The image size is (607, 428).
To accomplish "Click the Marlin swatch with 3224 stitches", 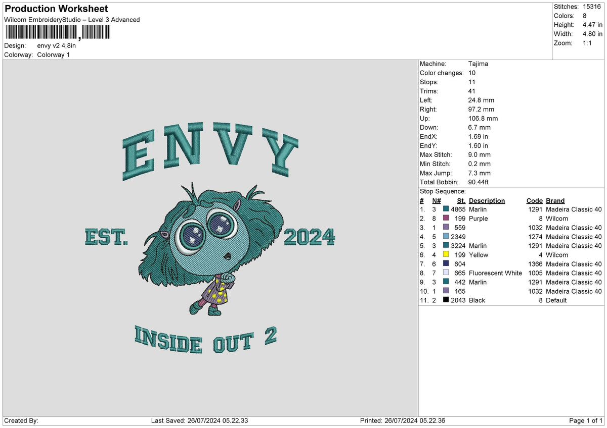I will pos(446,246).
